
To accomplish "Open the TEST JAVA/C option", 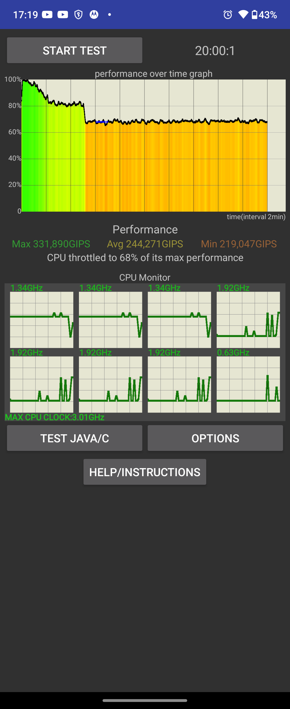I will (x=75, y=438).
